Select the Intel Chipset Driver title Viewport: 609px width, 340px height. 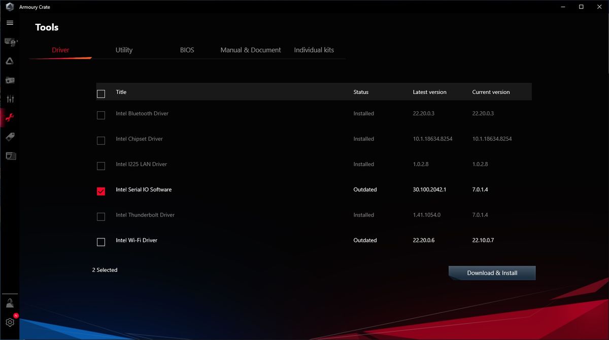139,139
